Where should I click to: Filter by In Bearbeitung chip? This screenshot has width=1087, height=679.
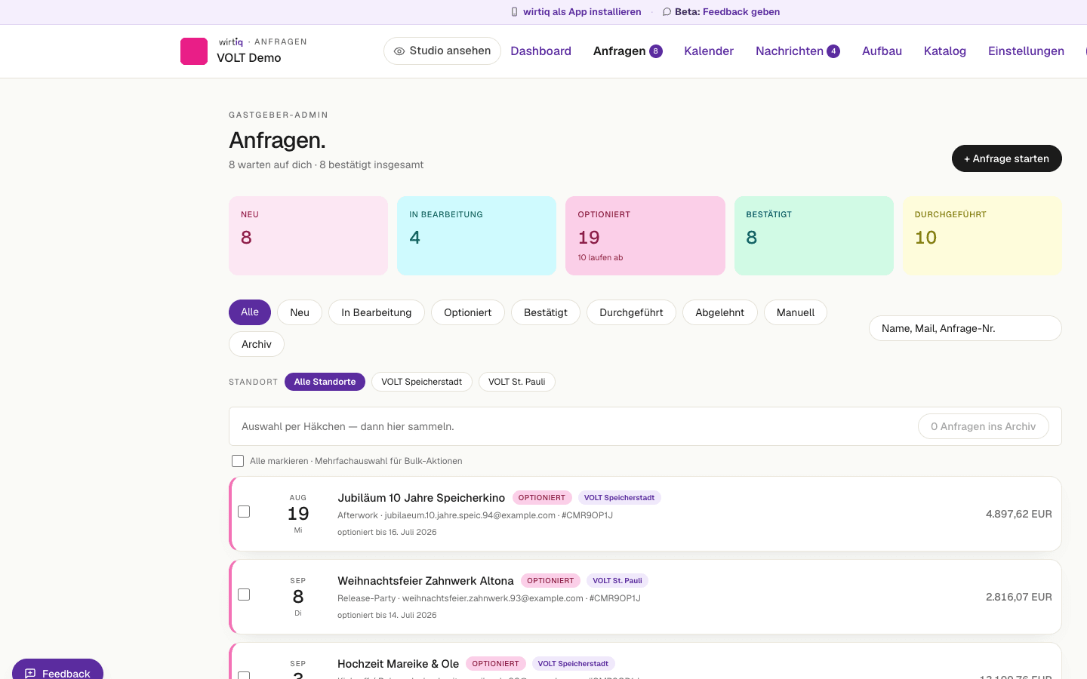pyautogui.click(x=377, y=312)
